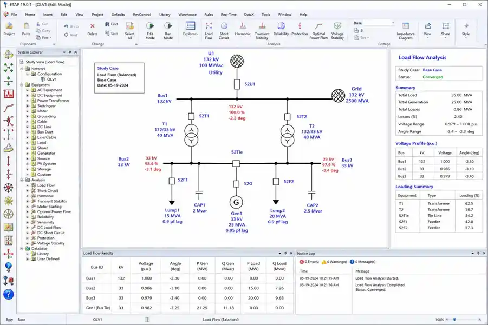This screenshot has width=488, height=325.
Task: Open the Base study case dropdown
Action: click(x=393, y=23)
